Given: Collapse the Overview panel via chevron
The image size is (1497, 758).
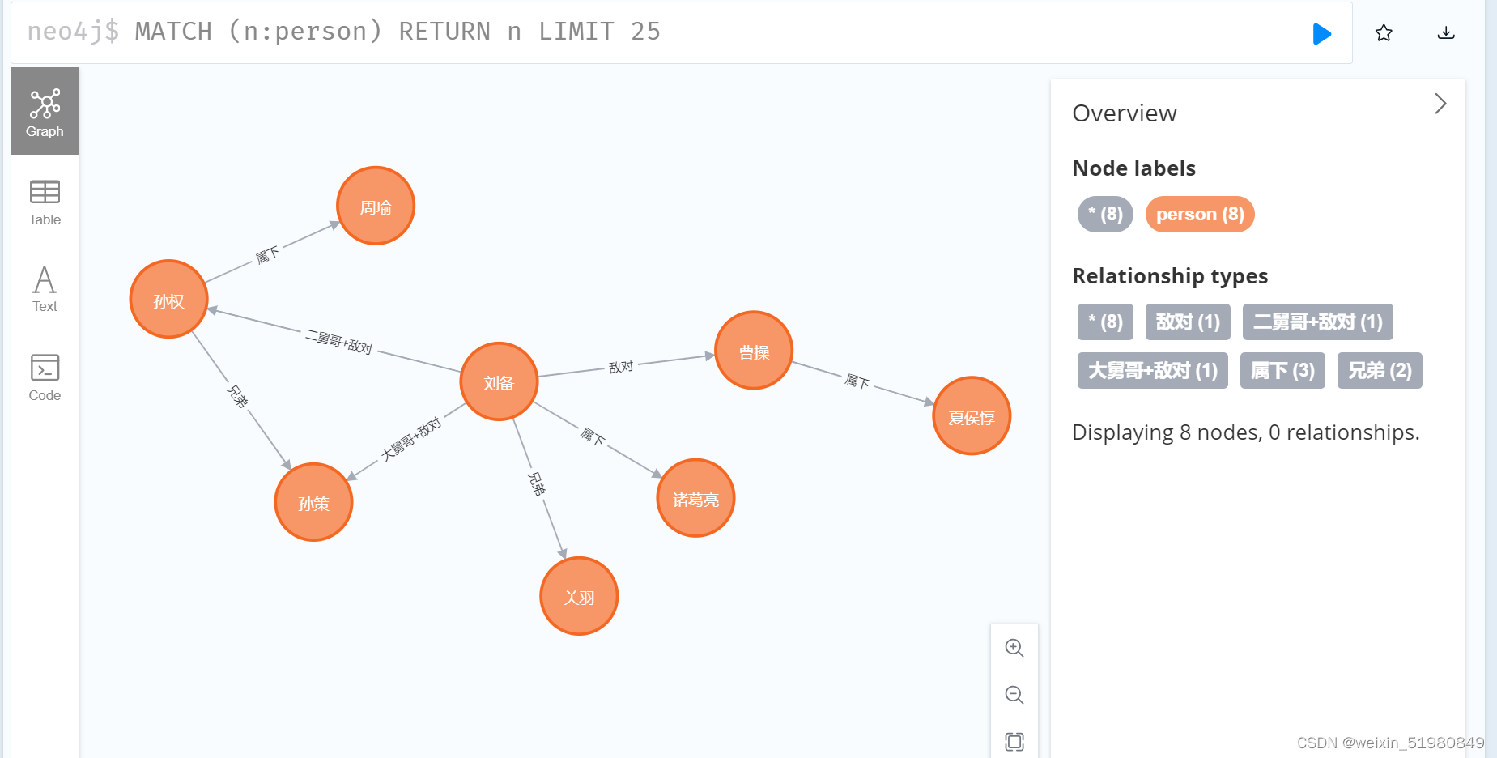Looking at the screenshot, I should click(x=1440, y=104).
